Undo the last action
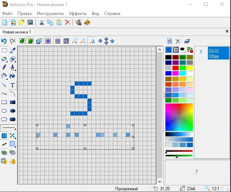 (4, 41)
